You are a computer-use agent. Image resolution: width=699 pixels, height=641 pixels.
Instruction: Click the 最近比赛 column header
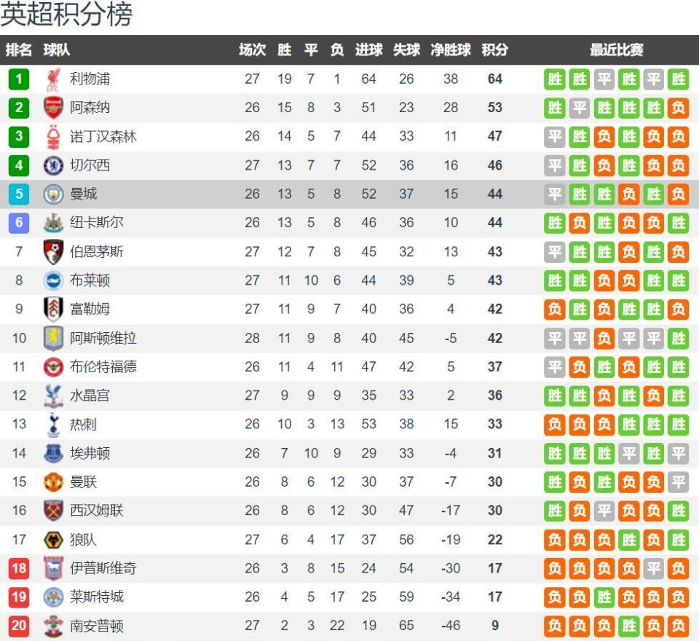pyautogui.click(x=617, y=50)
